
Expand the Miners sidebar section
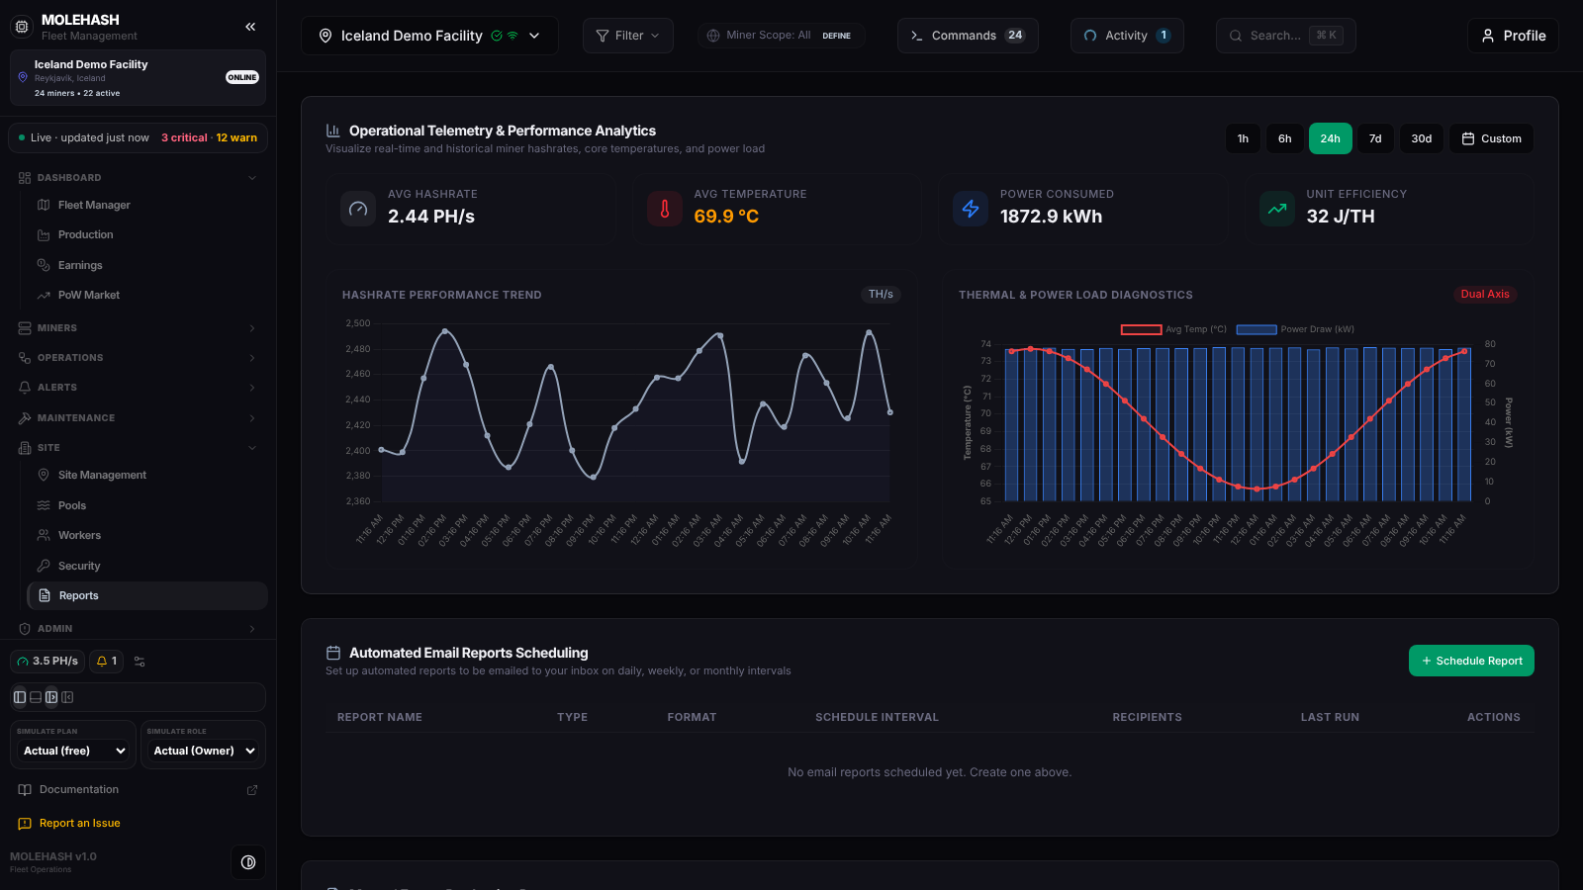click(x=138, y=328)
